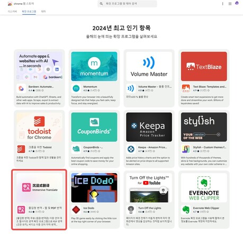Switch to the 디스커버 tab
Viewport: 243px width, 234px height.
(x=12, y=12)
